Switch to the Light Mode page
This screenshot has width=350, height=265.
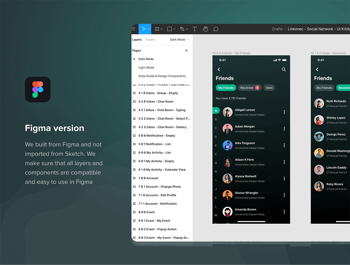click(146, 68)
